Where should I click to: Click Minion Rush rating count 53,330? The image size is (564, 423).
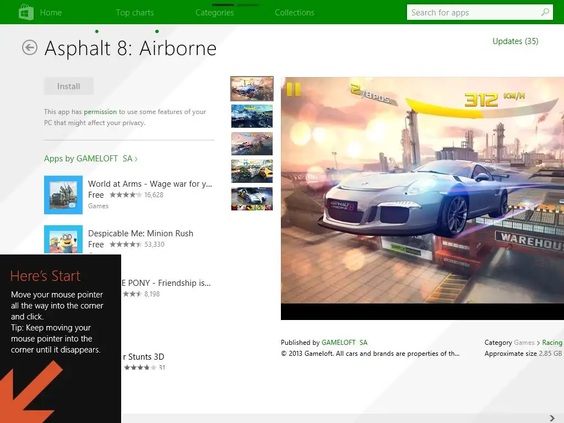[x=154, y=245]
